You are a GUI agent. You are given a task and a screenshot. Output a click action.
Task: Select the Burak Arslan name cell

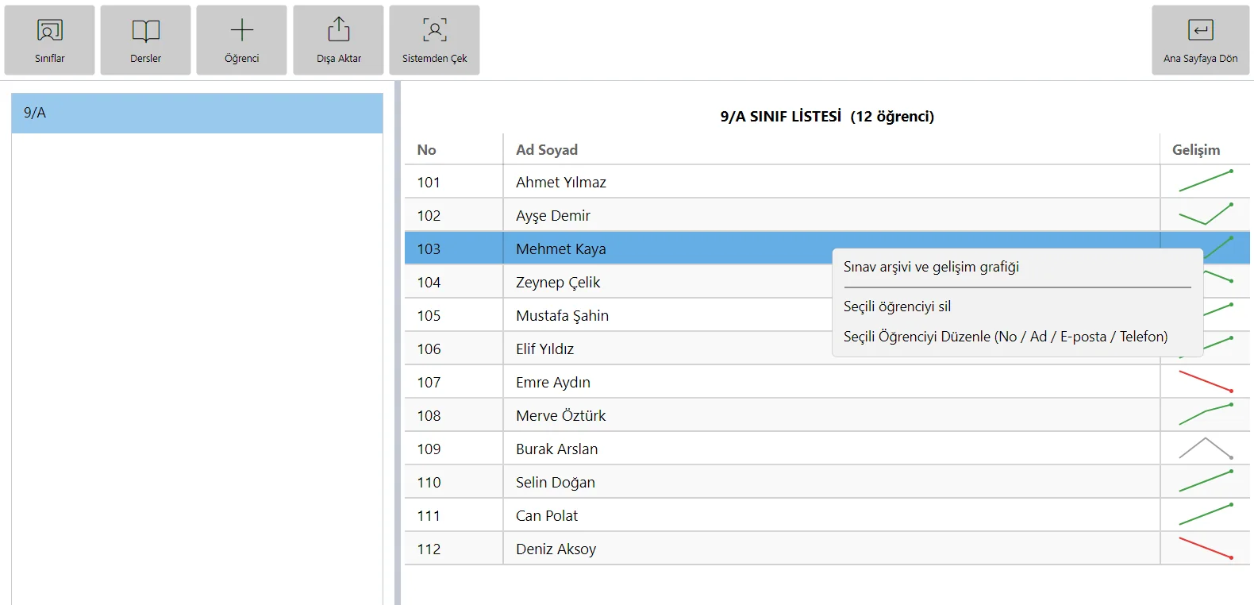coord(831,449)
